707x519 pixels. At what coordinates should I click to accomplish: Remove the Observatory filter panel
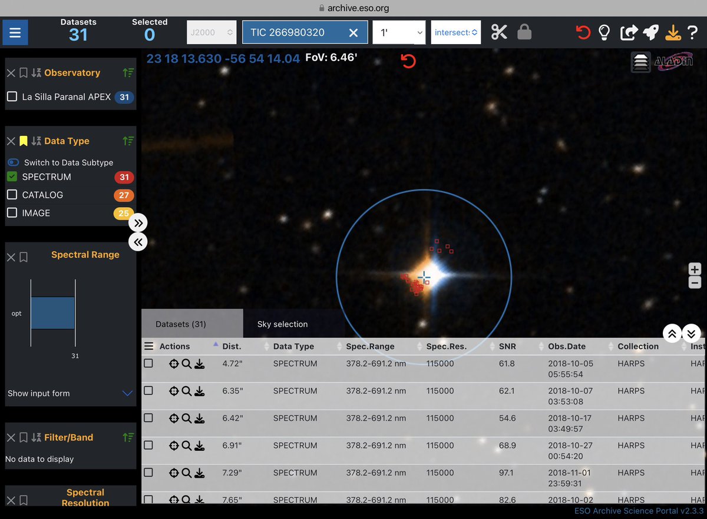pyautogui.click(x=11, y=73)
